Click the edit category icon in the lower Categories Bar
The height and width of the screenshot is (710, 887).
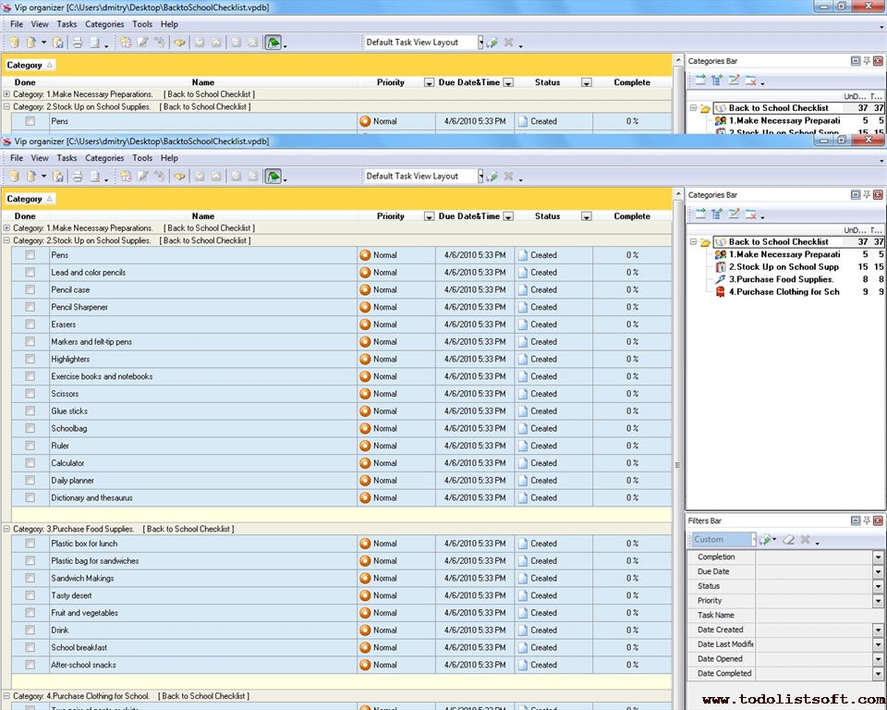[734, 214]
